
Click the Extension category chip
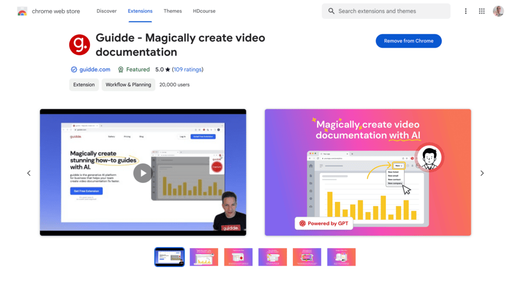(x=84, y=85)
